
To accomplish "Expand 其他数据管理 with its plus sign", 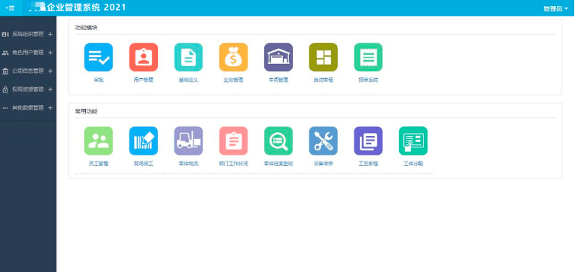I will click(50, 108).
